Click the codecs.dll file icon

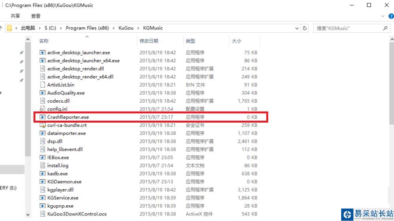tap(43, 101)
